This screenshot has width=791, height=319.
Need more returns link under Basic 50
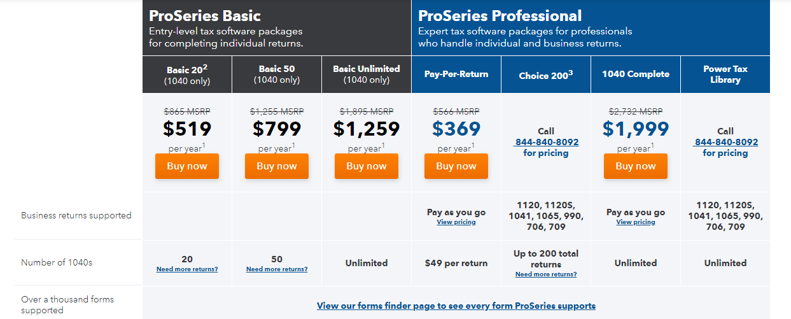pyautogui.click(x=277, y=269)
